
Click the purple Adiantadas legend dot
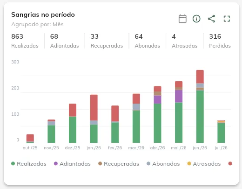coord(55,163)
